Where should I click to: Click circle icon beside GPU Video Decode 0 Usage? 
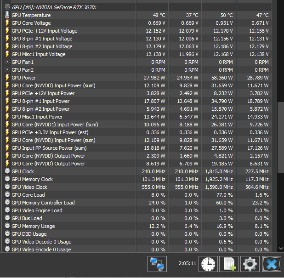point(7,241)
